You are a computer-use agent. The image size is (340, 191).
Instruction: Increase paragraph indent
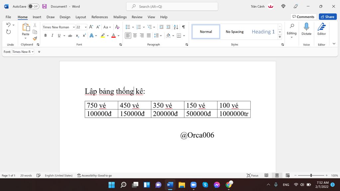(168, 27)
